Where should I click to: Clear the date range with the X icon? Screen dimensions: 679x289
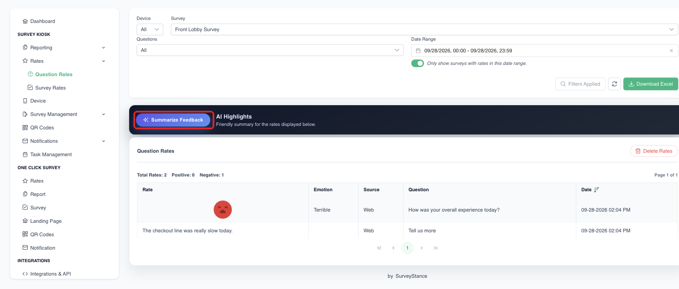coord(671,51)
